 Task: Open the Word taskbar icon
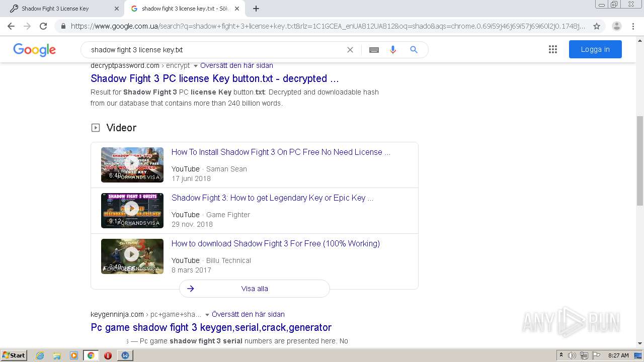(x=125, y=355)
